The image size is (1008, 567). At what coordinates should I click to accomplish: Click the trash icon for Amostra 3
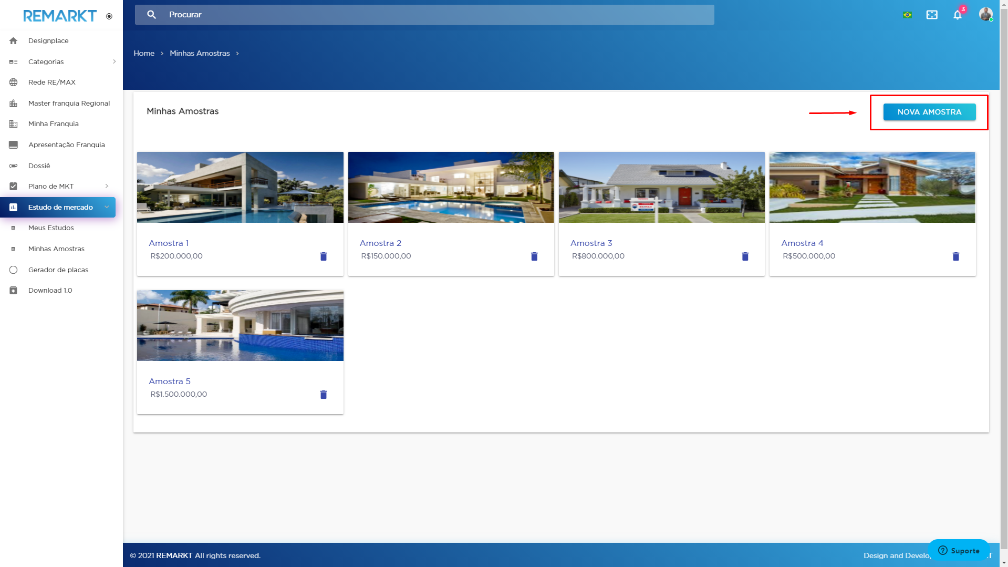pyautogui.click(x=745, y=256)
